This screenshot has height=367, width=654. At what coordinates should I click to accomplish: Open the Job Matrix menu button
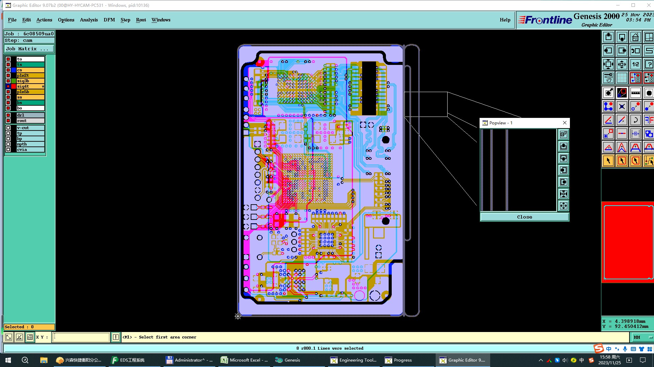click(x=29, y=49)
